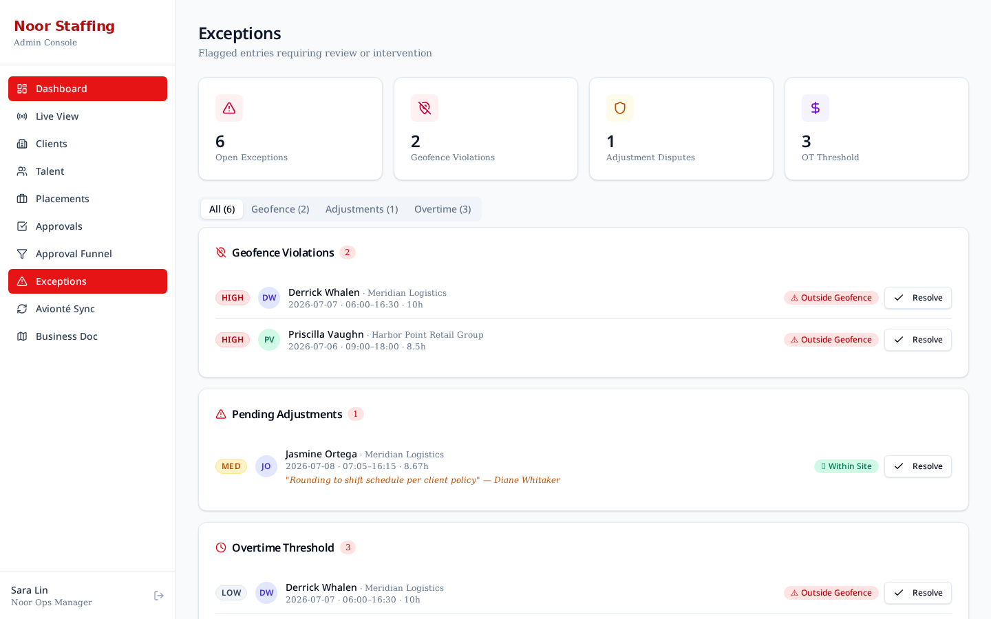The width and height of the screenshot is (991, 619).
Task: Click the 1 Adjustment Disputes card
Action: pos(681,129)
